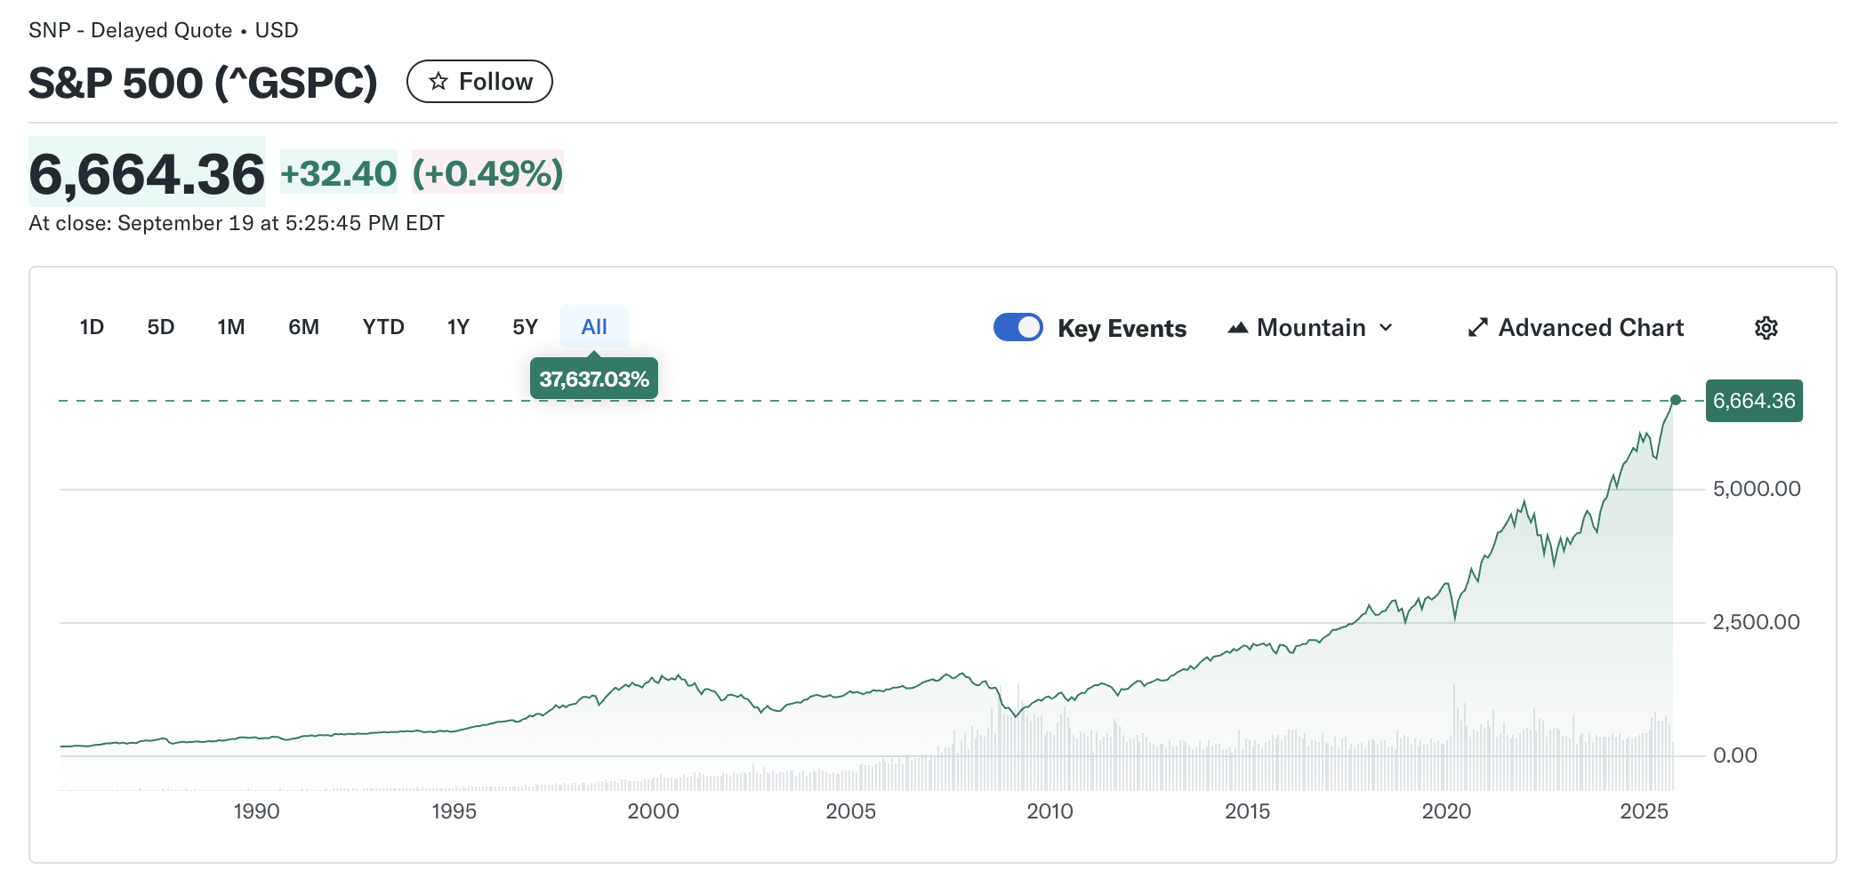Show the YTD chart range
This screenshot has width=1850, height=878.
pyautogui.click(x=383, y=327)
